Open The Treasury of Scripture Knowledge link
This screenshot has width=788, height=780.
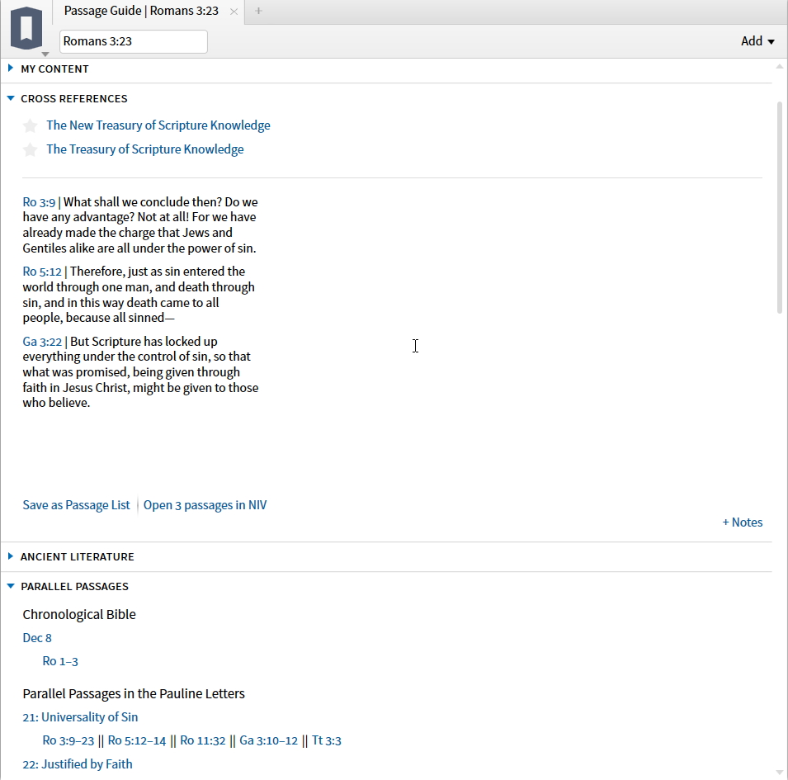click(x=145, y=149)
